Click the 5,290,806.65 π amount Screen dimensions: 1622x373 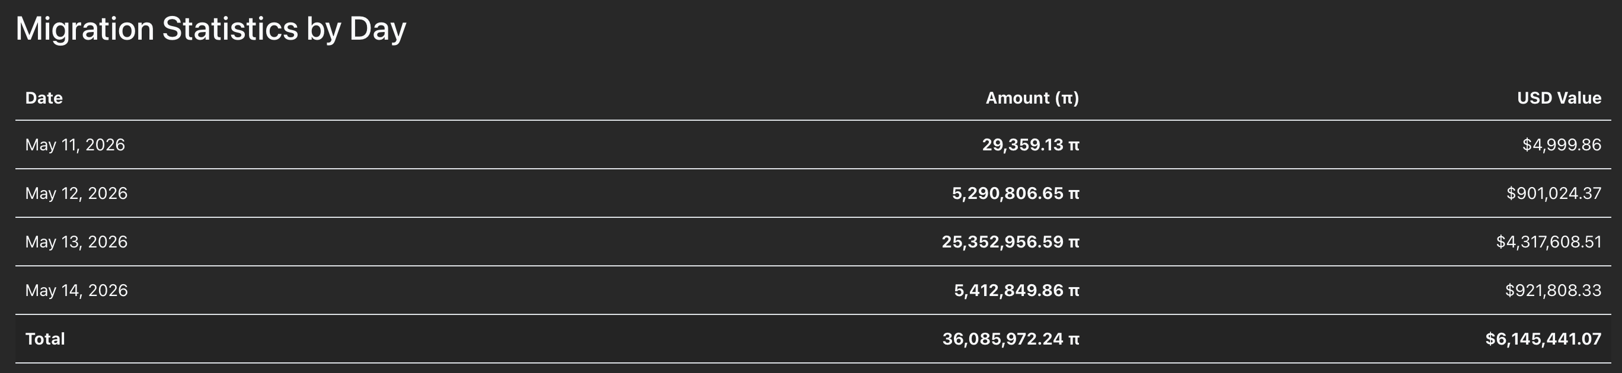pyautogui.click(x=1016, y=193)
